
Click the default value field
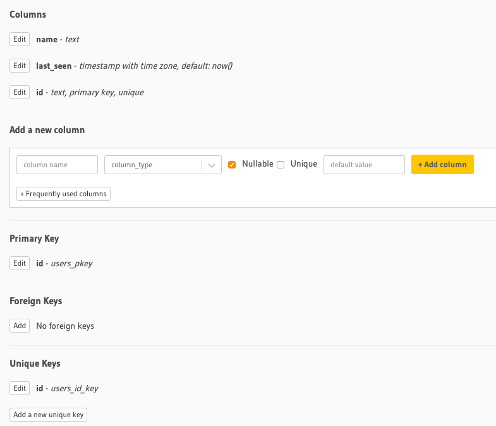coord(364,165)
